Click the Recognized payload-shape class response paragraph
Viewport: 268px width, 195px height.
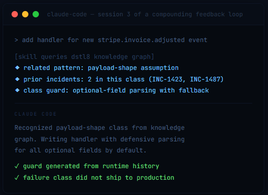coord(99,139)
